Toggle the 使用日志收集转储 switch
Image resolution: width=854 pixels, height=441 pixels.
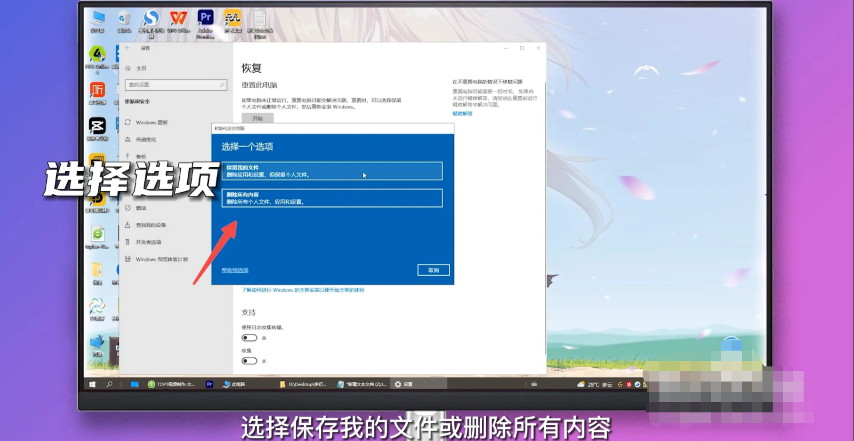249,338
